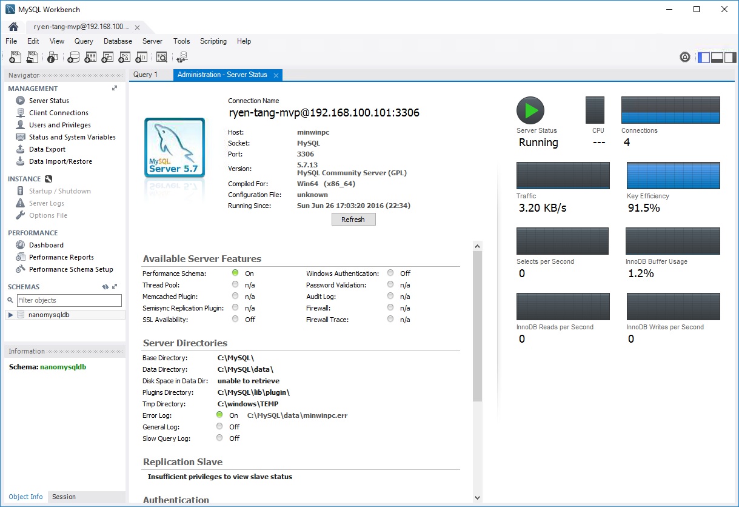
Task: Click the Audit Log status indicator
Action: (390, 296)
